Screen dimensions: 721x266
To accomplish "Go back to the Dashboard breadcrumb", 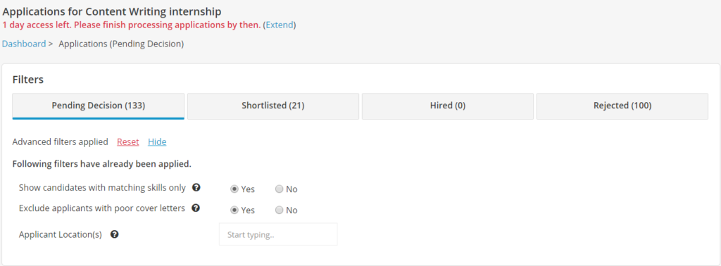I will 24,44.
